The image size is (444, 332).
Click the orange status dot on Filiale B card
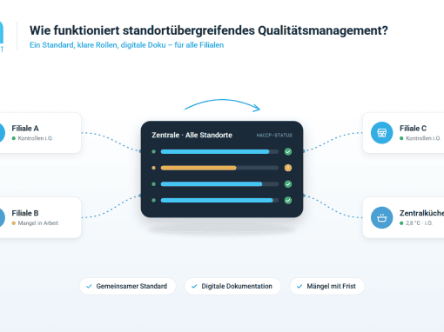(14, 223)
